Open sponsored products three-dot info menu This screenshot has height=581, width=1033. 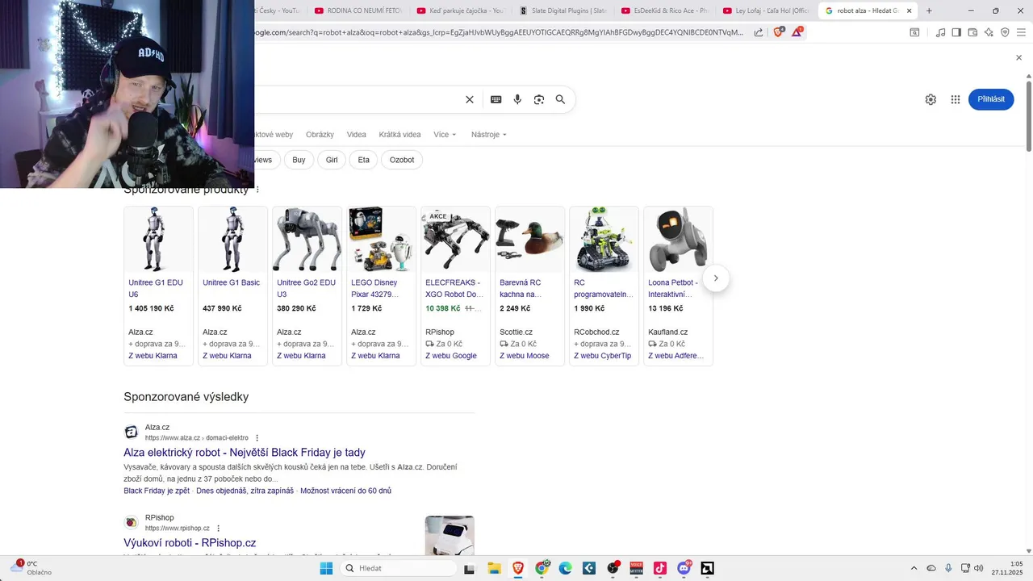(257, 190)
